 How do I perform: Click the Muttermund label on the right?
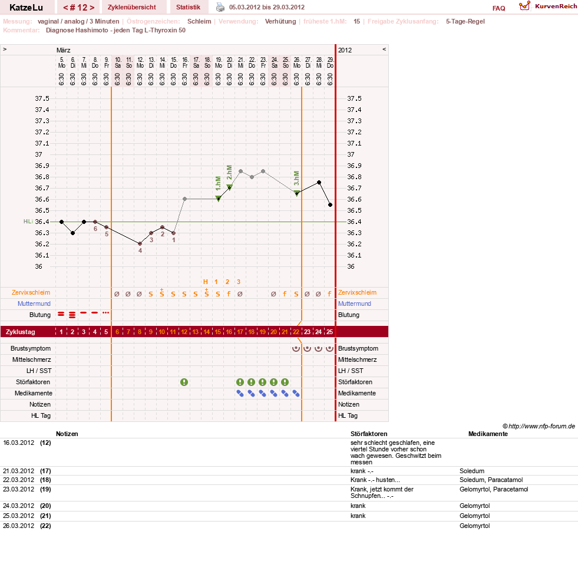pyautogui.click(x=355, y=303)
